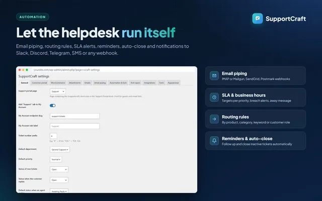The height and width of the screenshot is (201, 322).
Task: Click the Ticket number prefix example hint
Action: 65,141
